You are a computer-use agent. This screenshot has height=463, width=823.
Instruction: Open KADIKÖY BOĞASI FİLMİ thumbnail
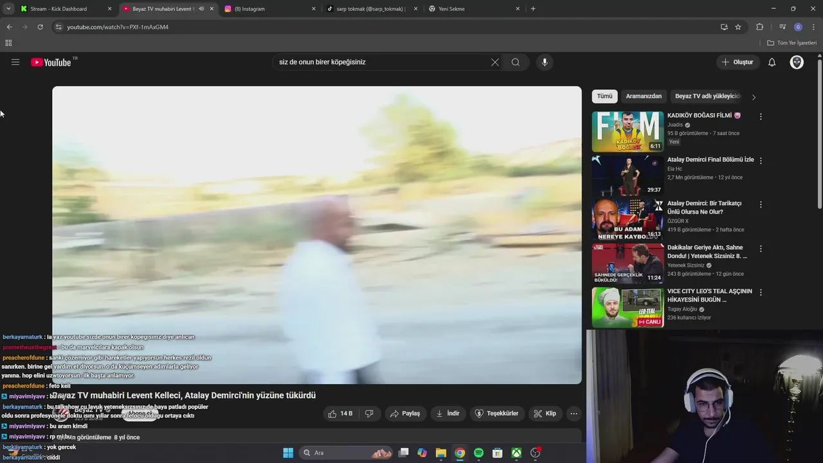coord(628,132)
